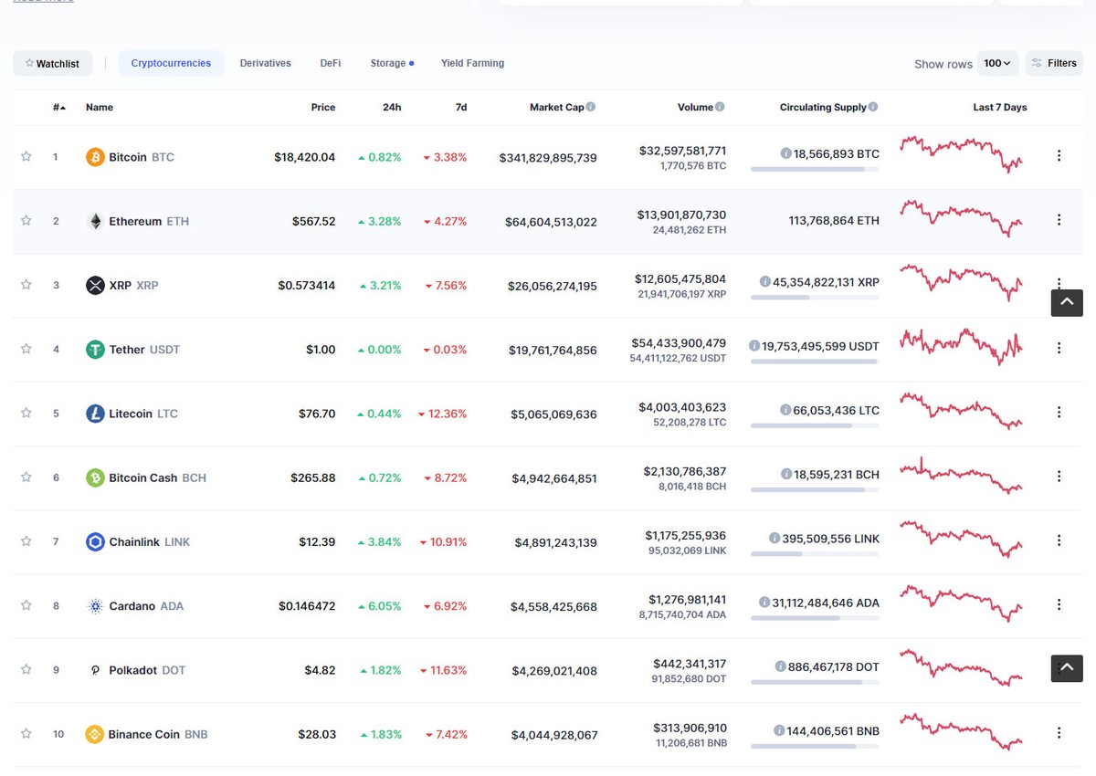
Task: Click the 7-day sparkline chart for Bitcoin
Action: [961, 155]
